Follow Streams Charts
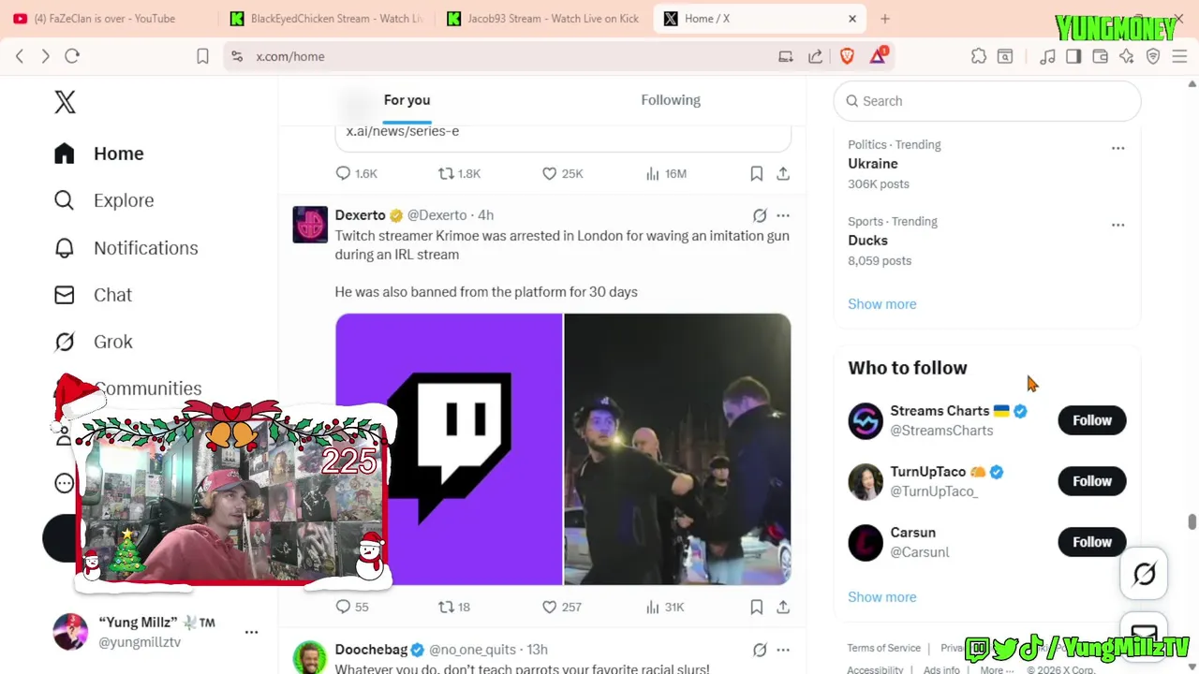 pyautogui.click(x=1092, y=420)
